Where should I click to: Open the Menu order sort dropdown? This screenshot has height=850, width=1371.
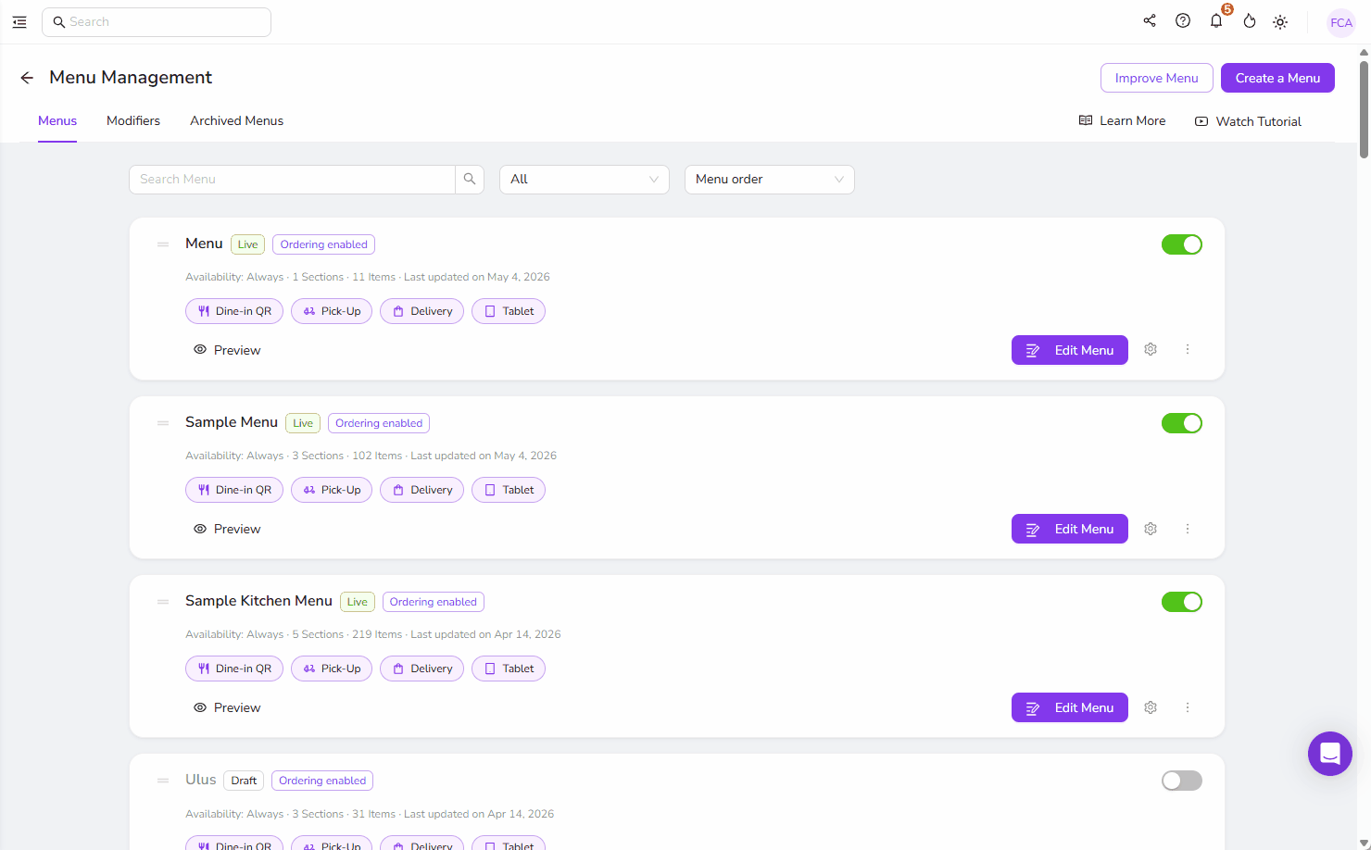[770, 180]
